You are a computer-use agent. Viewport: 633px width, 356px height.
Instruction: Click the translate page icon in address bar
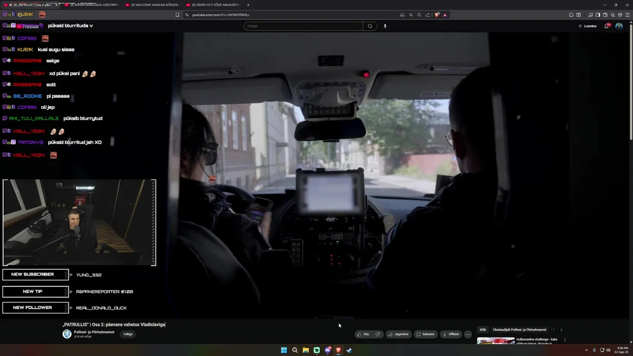pos(411,15)
